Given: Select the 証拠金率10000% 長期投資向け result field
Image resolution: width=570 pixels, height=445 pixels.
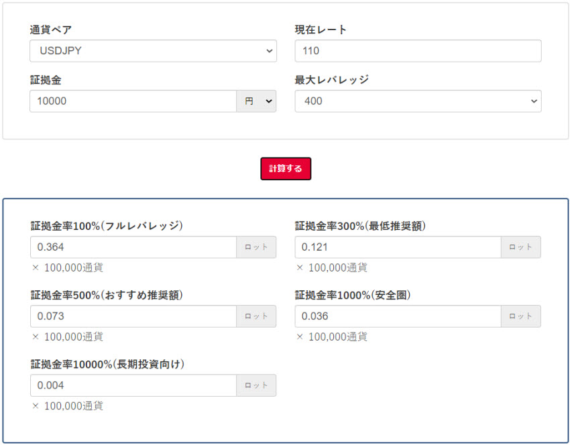Looking at the screenshot, I should click(x=133, y=385).
